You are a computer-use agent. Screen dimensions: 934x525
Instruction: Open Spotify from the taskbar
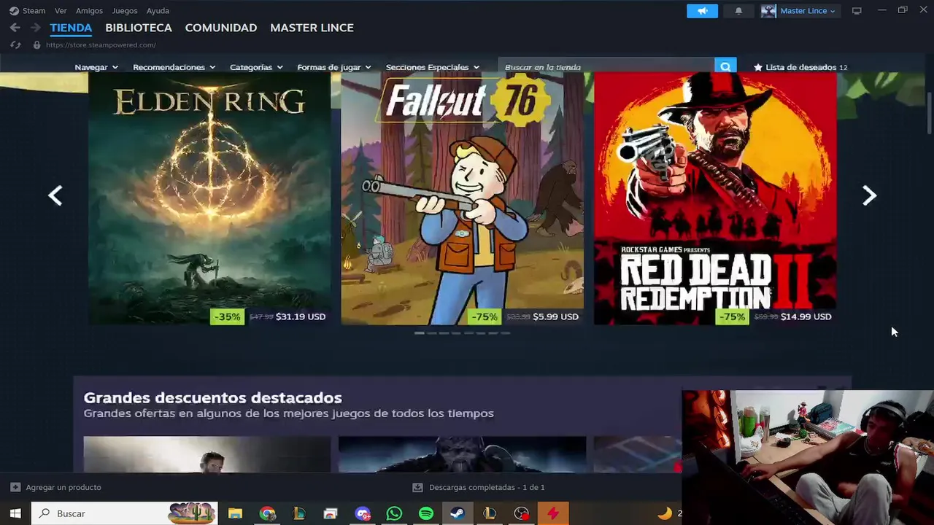click(x=426, y=513)
